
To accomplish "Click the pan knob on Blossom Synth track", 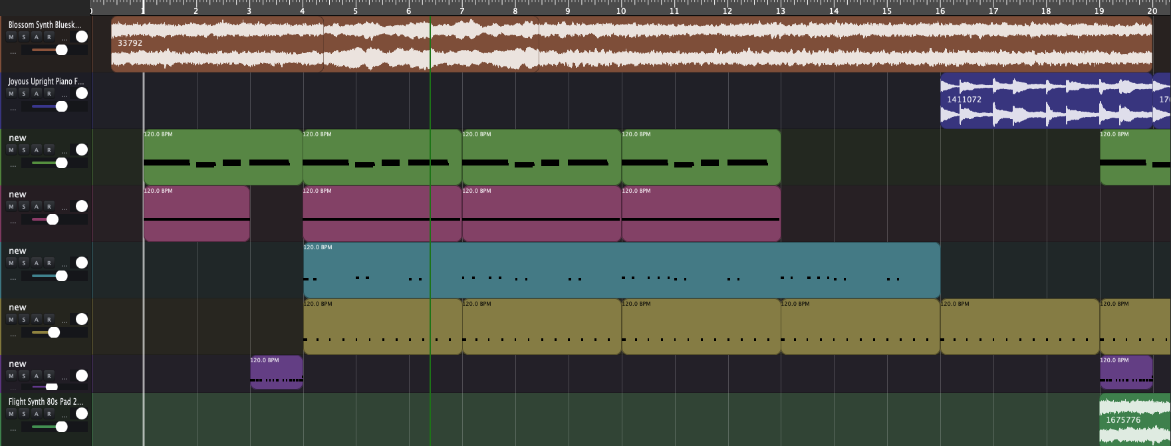I will point(82,37).
